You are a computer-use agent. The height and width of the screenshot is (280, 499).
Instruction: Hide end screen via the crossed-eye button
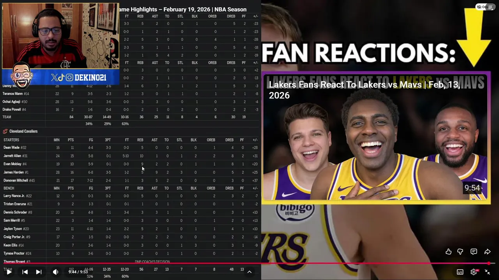pyautogui.click(x=480, y=7)
